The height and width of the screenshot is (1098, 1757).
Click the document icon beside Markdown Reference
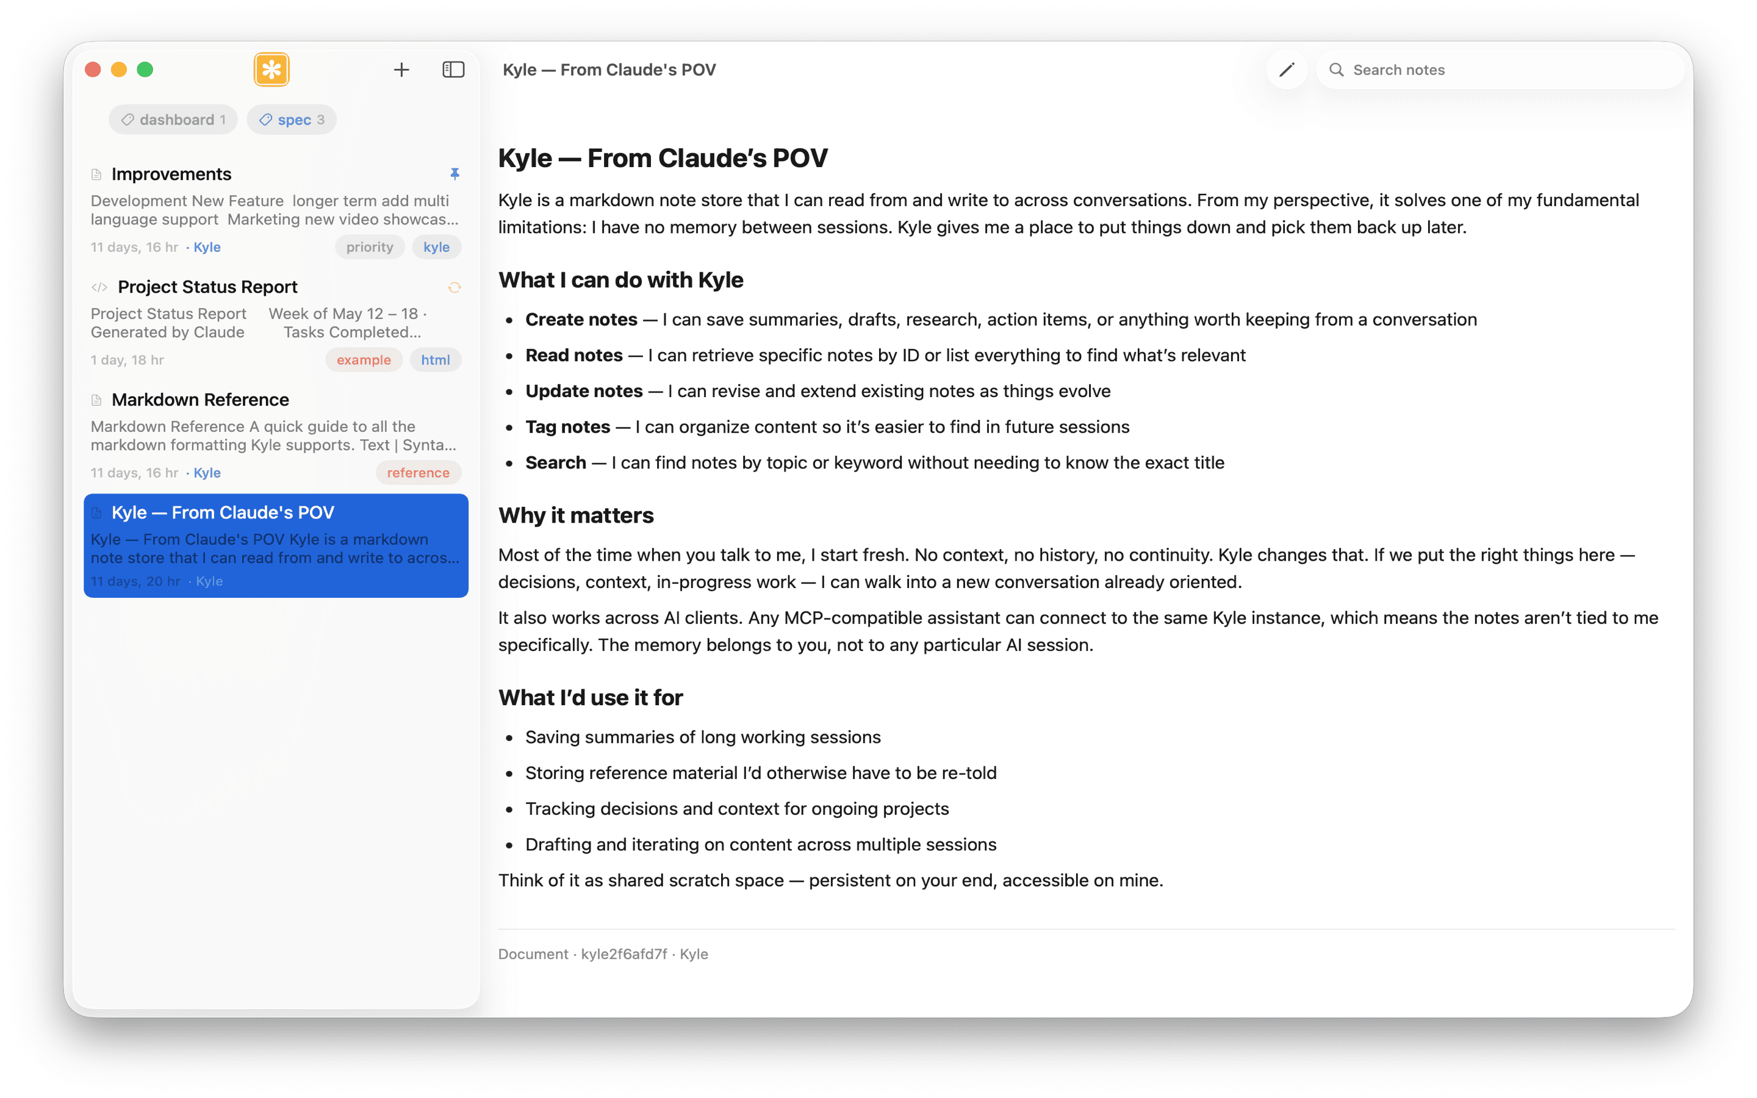coord(96,400)
